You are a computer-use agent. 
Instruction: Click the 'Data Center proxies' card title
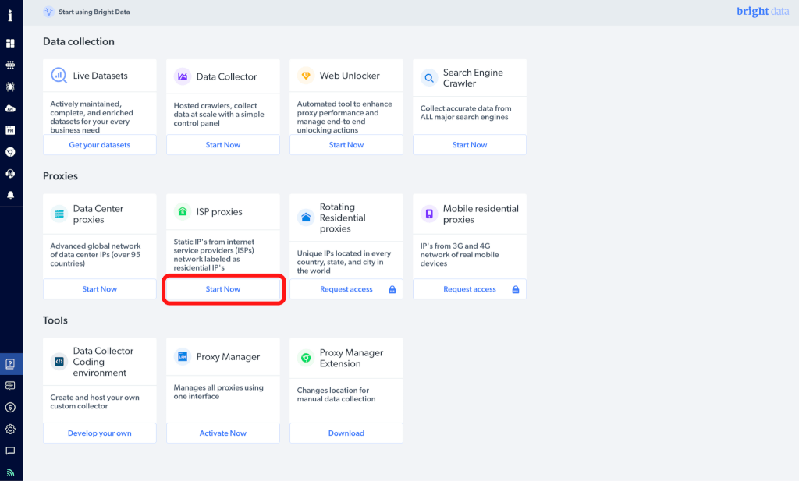point(98,214)
